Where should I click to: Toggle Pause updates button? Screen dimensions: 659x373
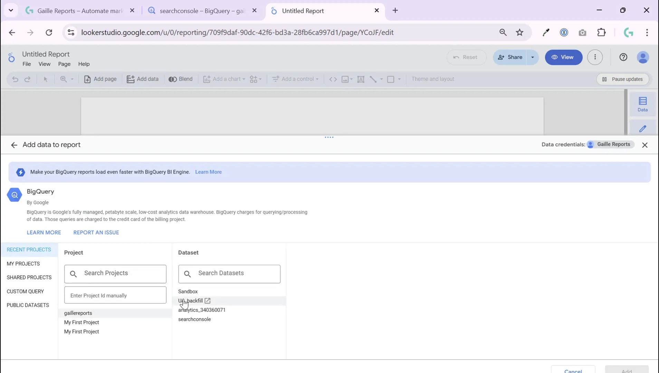pos(622,79)
